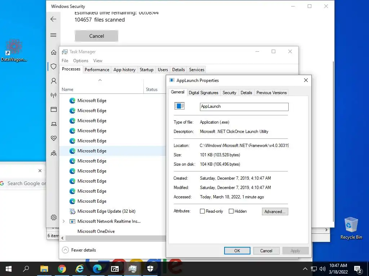Select Virus & threat protection shield icon

coord(54,66)
